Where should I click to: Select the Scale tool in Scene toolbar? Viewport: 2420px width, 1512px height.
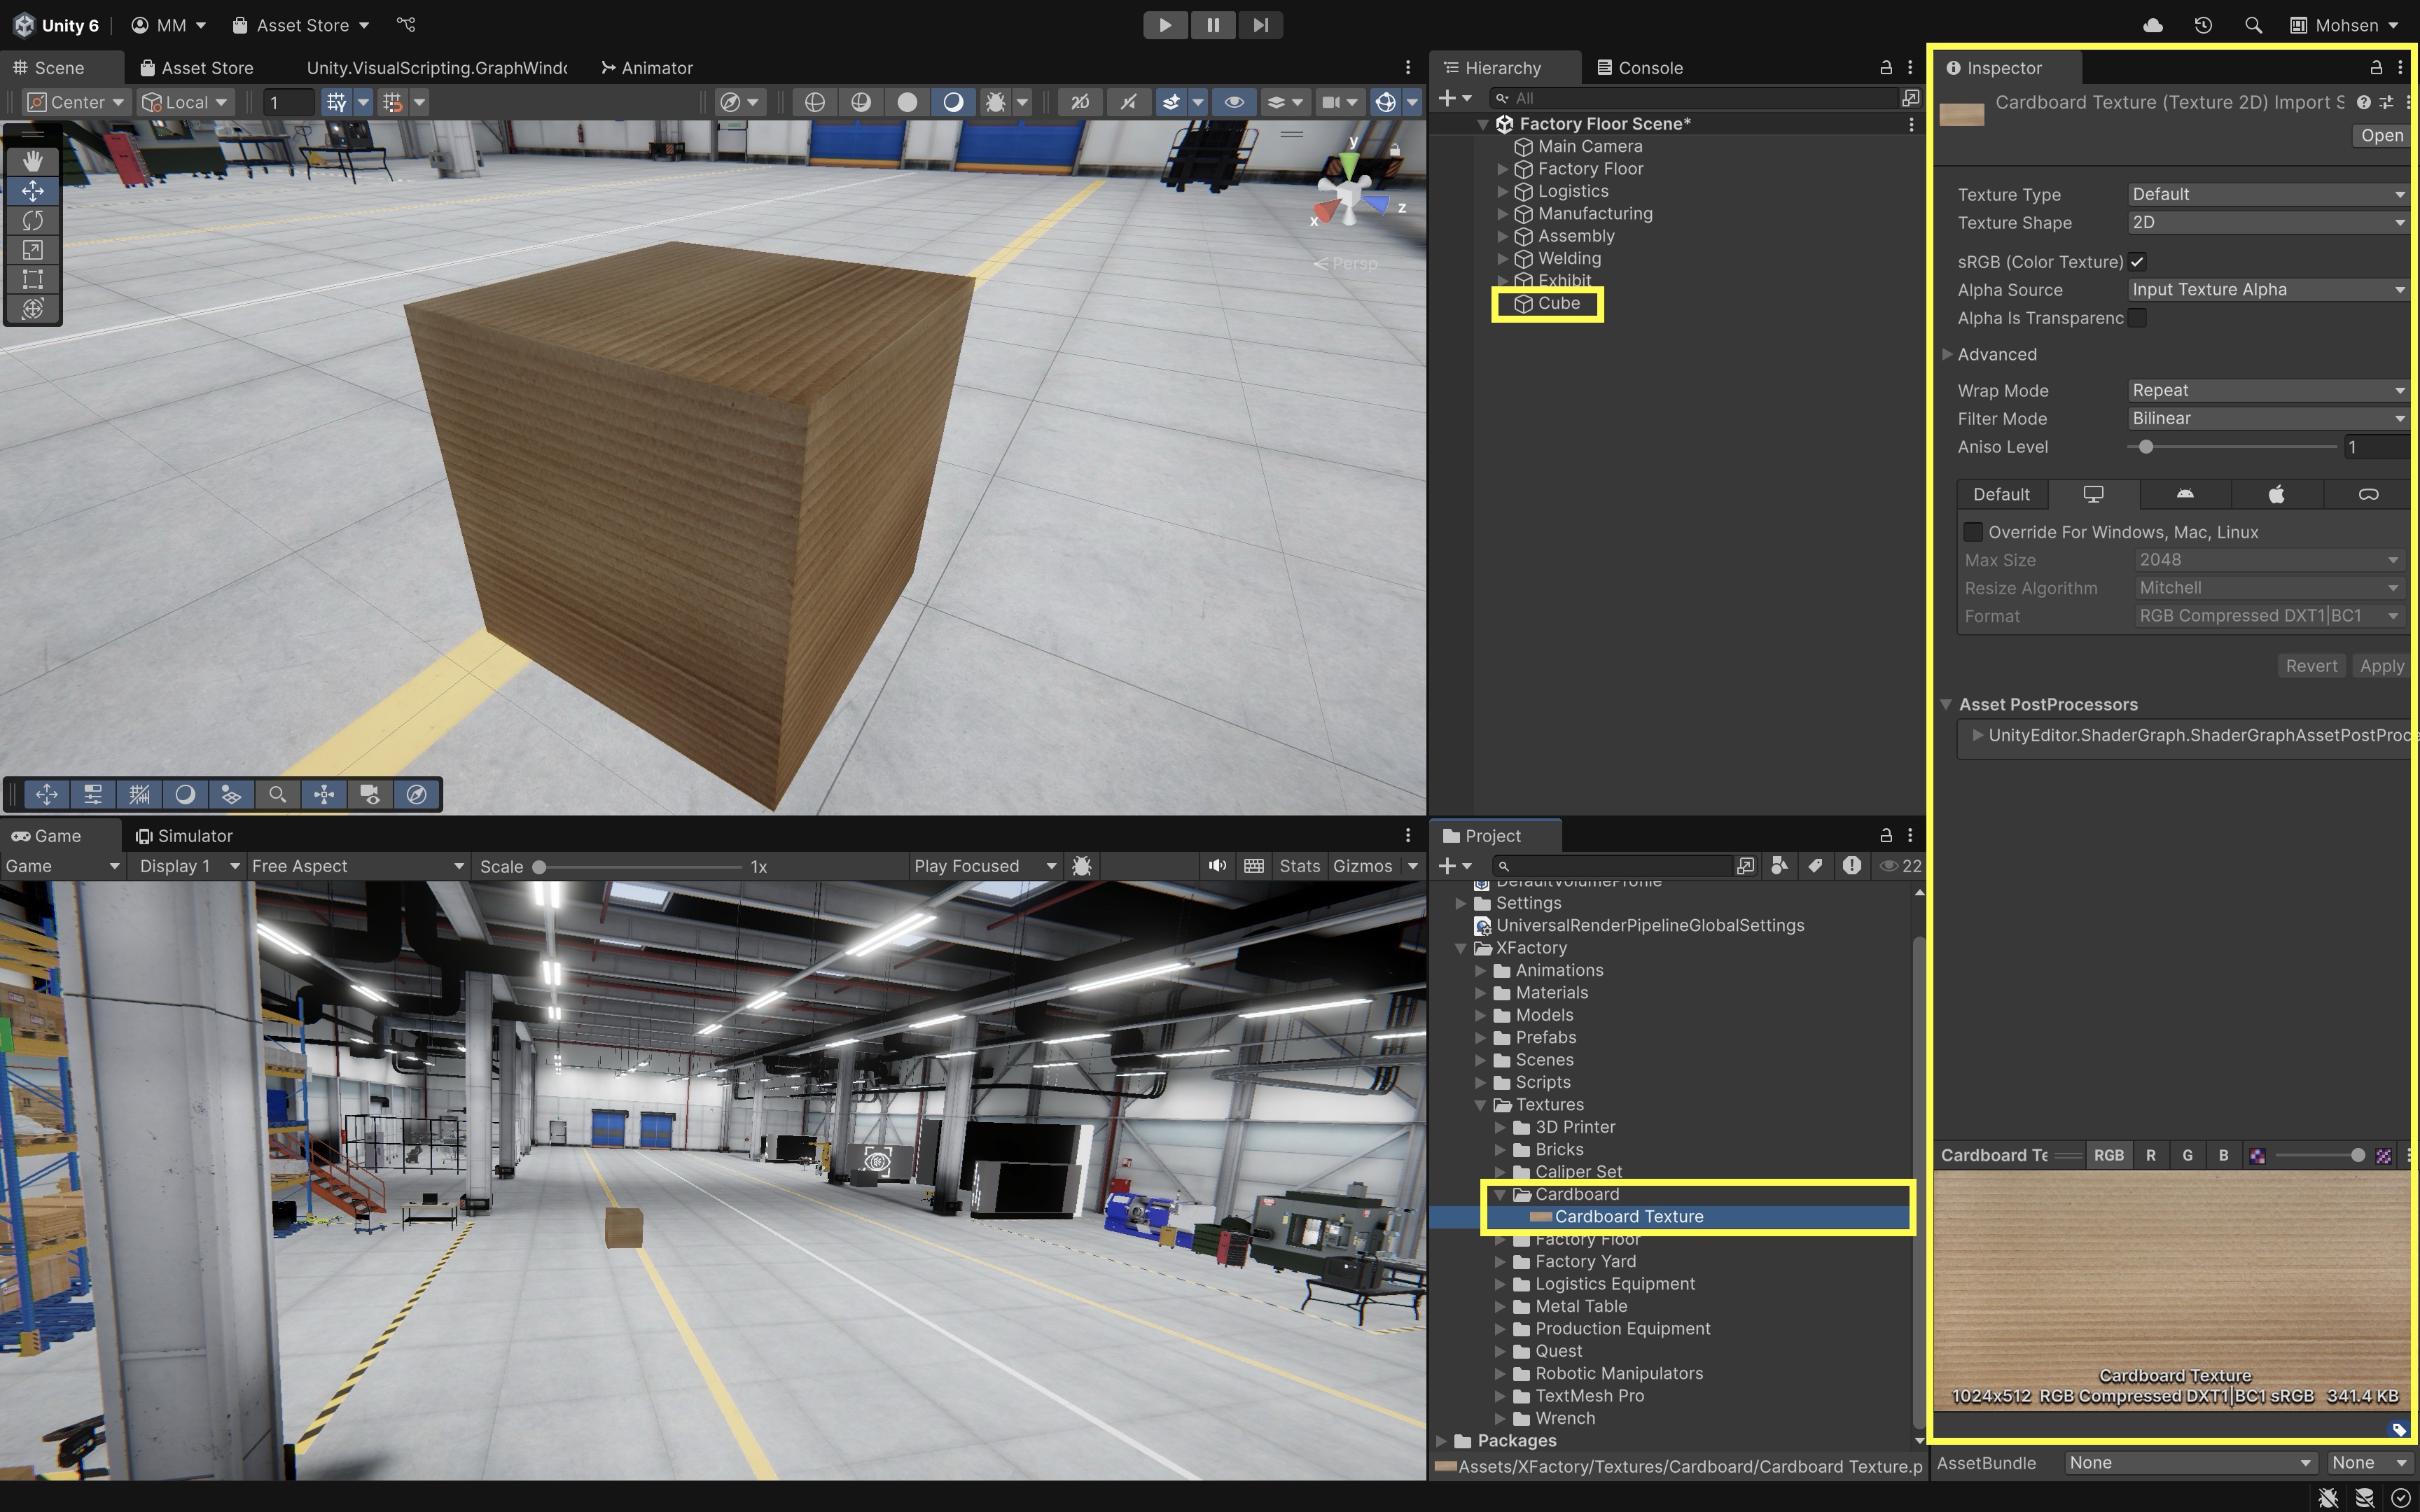click(x=32, y=250)
